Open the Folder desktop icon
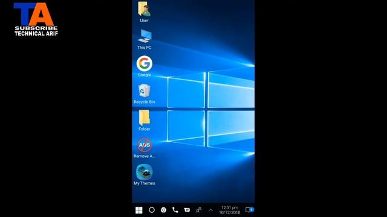 coord(145,118)
